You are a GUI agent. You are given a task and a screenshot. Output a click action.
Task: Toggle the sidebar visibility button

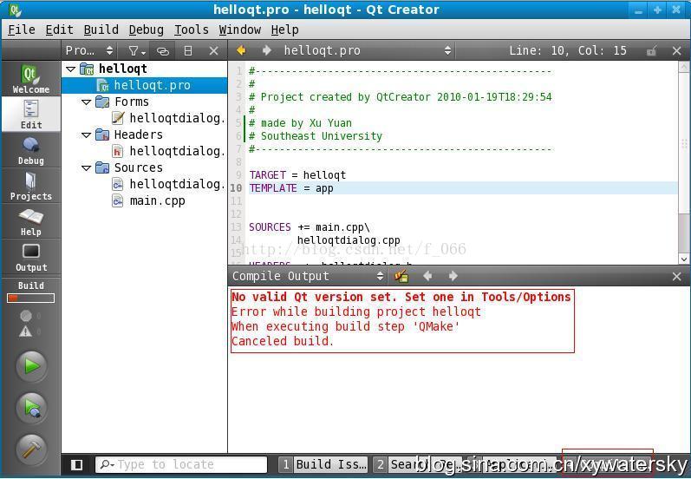[x=76, y=464]
